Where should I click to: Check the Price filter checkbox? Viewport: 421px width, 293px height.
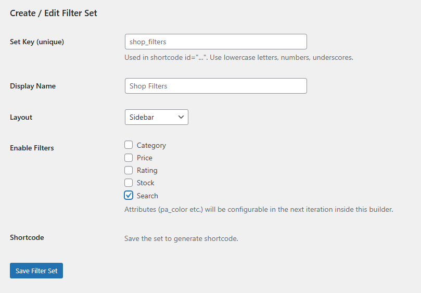[x=129, y=158]
